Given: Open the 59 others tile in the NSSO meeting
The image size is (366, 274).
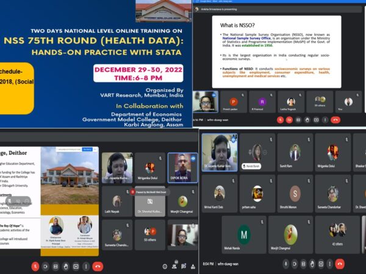Looking at the screenshot, I should tap(320, 102).
